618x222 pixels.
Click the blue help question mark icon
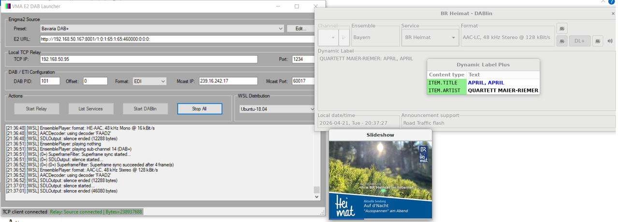point(612,2)
